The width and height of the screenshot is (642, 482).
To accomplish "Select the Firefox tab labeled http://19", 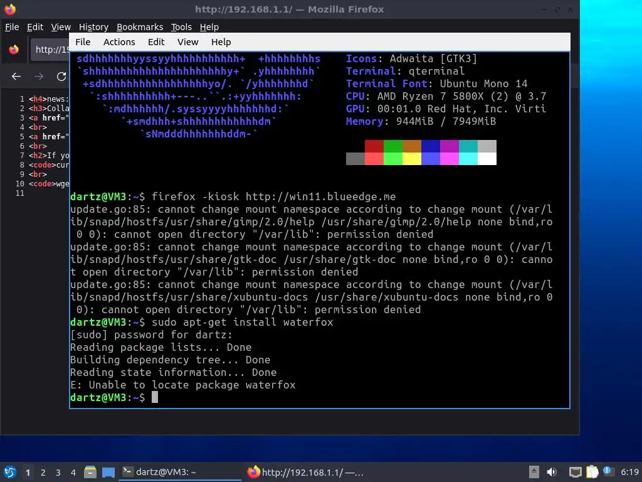I will [50, 50].
